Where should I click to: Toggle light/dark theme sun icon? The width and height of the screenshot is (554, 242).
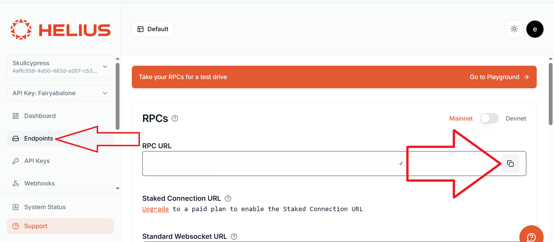514,29
